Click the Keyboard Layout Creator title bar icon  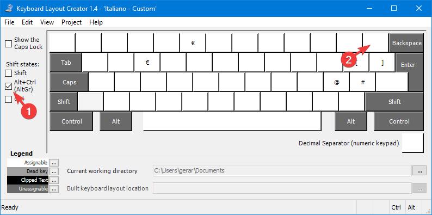pyautogui.click(x=9, y=8)
